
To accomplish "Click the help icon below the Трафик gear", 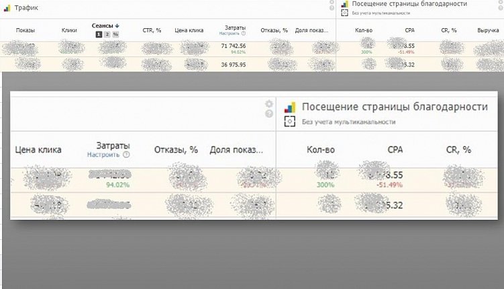I will [332, 8].
